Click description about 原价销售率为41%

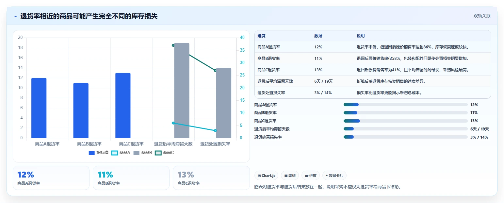(413, 70)
